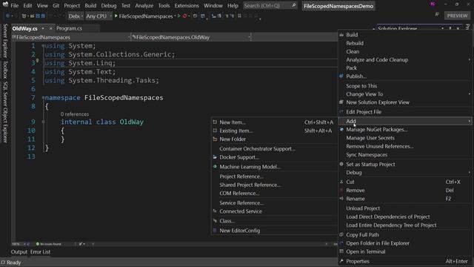Click the search magnifier icon in title bar
Image resolution: width=474 pixels, height=267 pixels.
293,5
